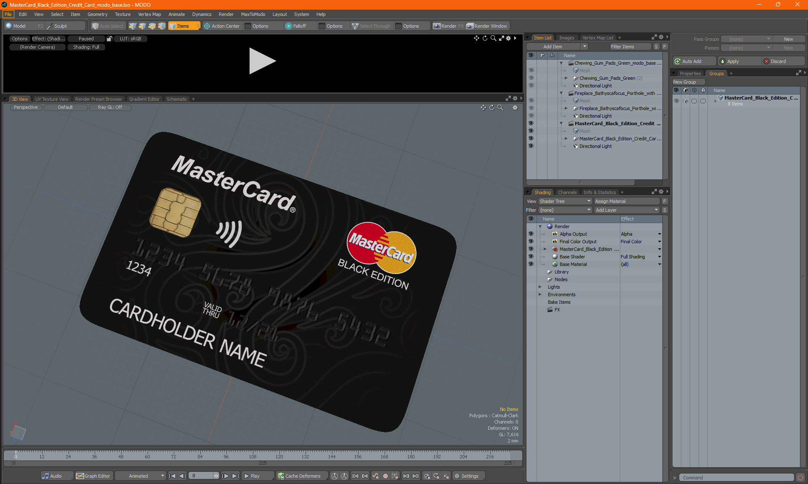Image resolution: width=808 pixels, height=484 pixels.
Task: Click the New Group button
Action: coord(688,82)
